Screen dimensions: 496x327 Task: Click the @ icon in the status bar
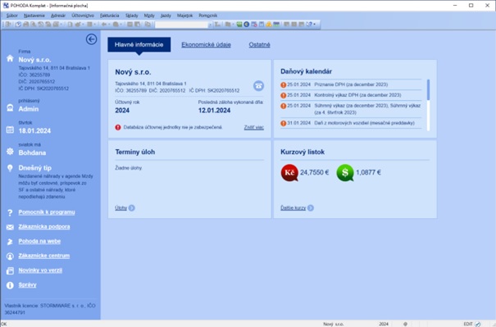[x=405, y=324]
